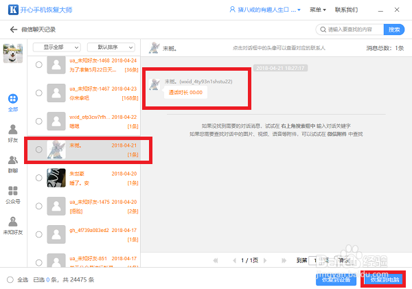This screenshot has width=412, height=289.
Task: Select radio for gh_4f739a083ed2 conversation
Action: click(x=39, y=234)
